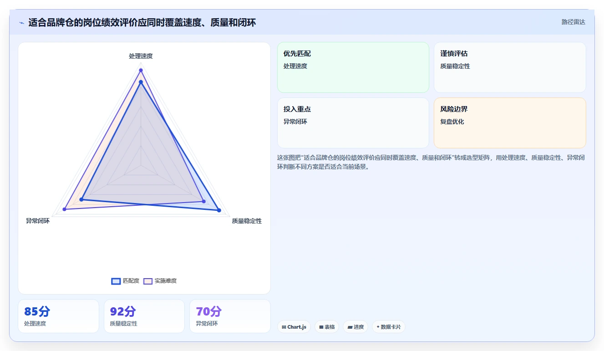Image resolution: width=604 pixels, height=351 pixels.
Task: Click 异常闭环 text in 投入重点 card
Action: [295, 122]
